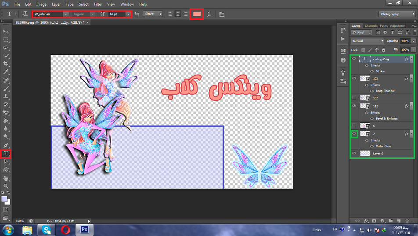Select the Hand tool
The height and width of the screenshot is (236, 418).
[x=6, y=178]
